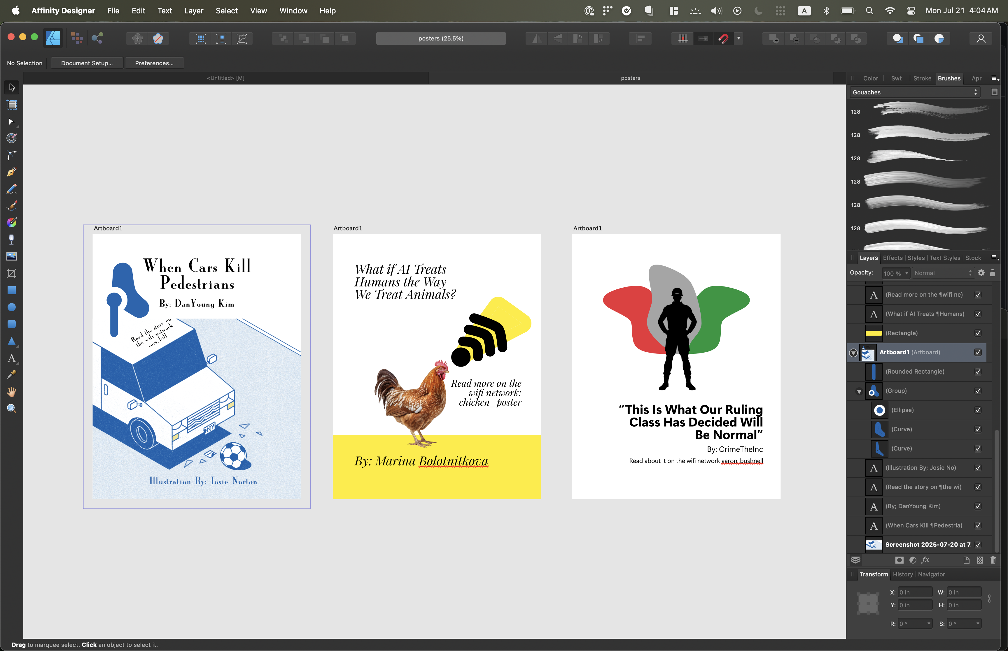The height and width of the screenshot is (651, 1008).
Task: Open the shear S value dropdown
Action: click(x=978, y=624)
